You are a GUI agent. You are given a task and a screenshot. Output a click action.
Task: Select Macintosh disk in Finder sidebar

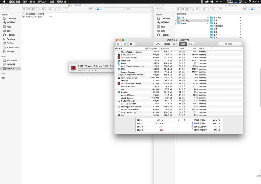[11, 60]
